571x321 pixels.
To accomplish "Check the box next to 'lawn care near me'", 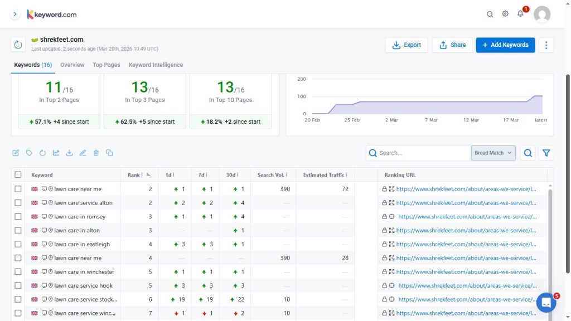I will (18, 189).
